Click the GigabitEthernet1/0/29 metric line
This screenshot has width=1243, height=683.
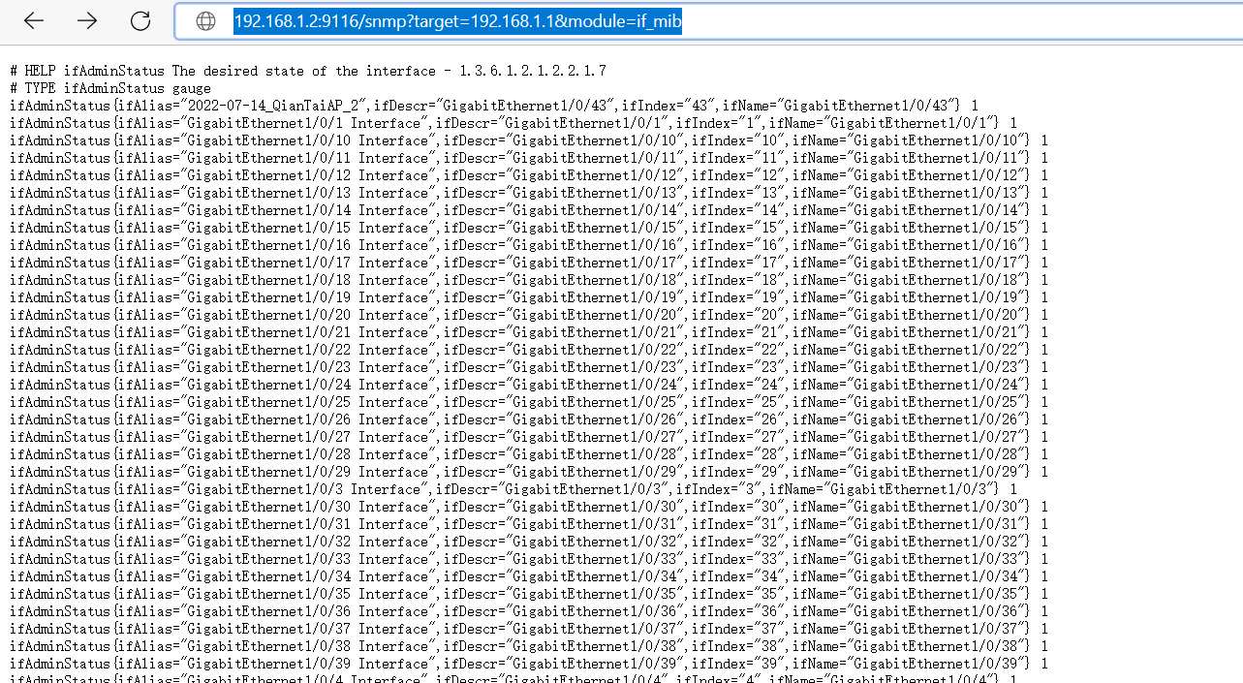pyautogui.click(x=529, y=472)
